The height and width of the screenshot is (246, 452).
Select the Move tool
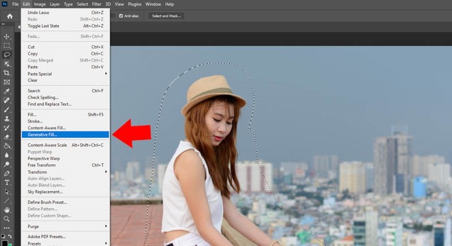pos(7,37)
